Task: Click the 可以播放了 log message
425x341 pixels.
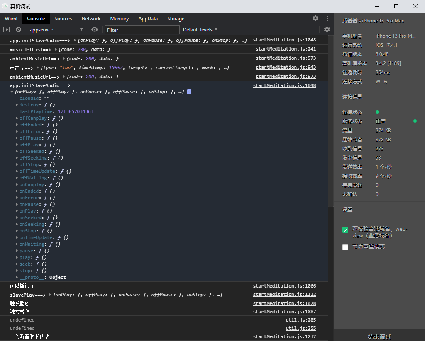Action: point(22,286)
